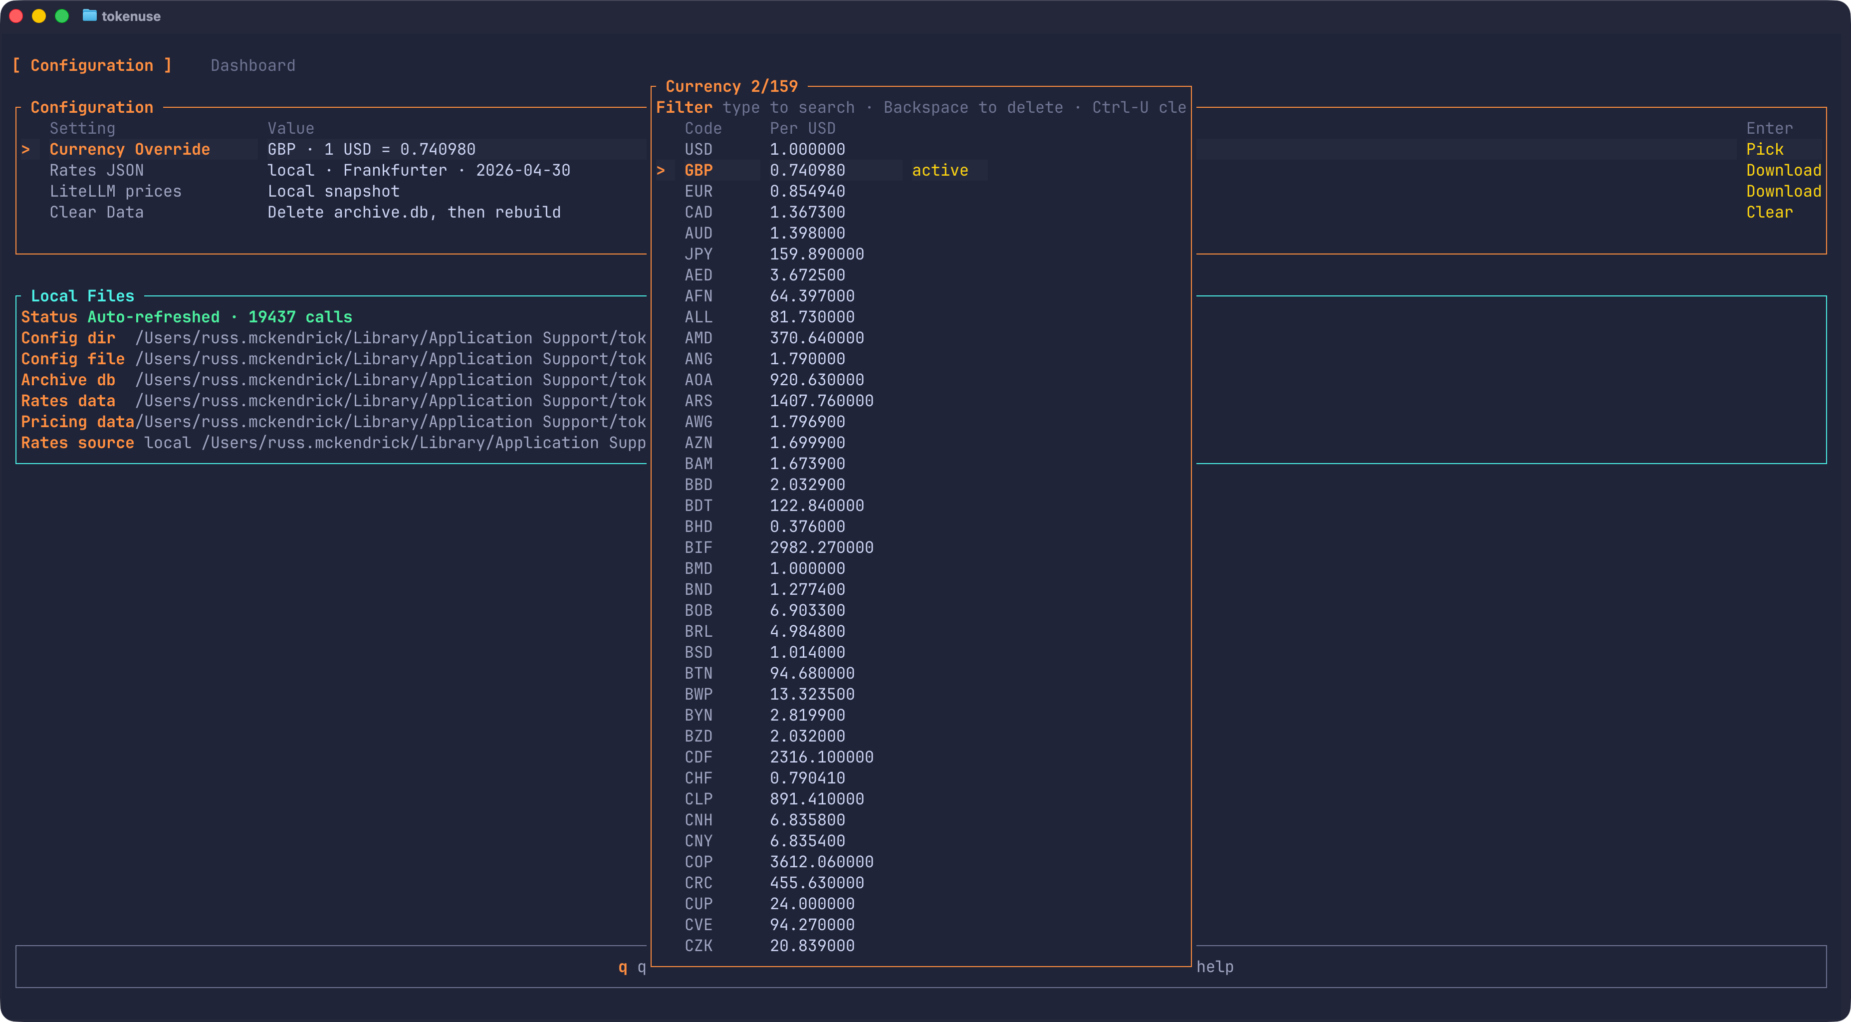The image size is (1851, 1022).
Task: Choose ANG in the currency list
Action: [921, 359]
